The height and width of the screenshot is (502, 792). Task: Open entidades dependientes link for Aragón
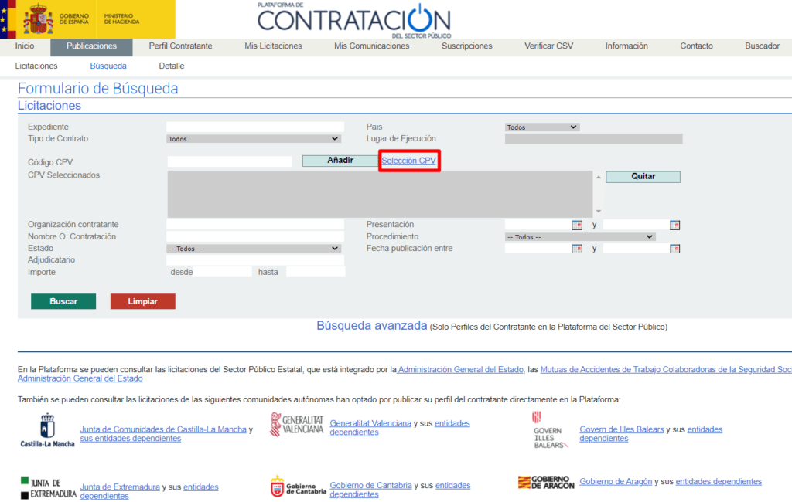[x=719, y=481]
